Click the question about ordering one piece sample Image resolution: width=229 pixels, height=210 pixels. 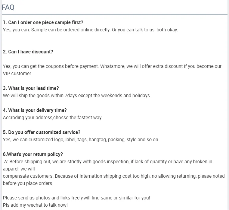pos(43,22)
